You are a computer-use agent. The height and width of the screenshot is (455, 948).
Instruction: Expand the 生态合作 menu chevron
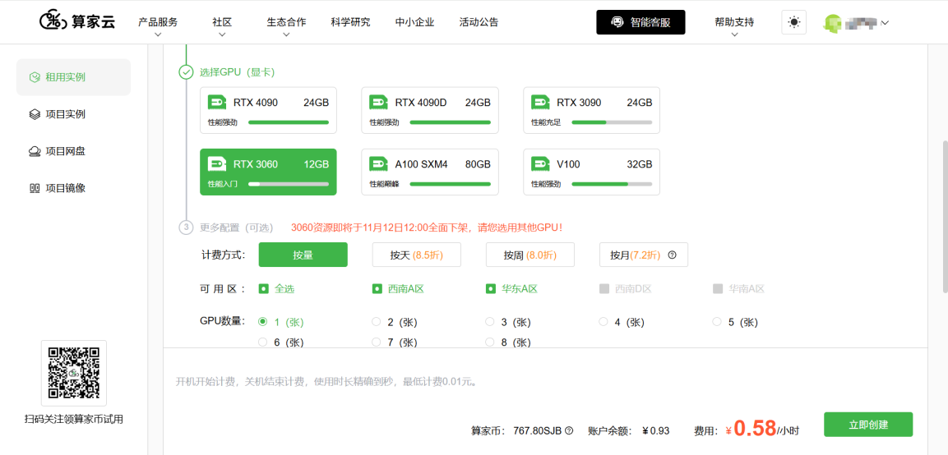click(286, 35)
